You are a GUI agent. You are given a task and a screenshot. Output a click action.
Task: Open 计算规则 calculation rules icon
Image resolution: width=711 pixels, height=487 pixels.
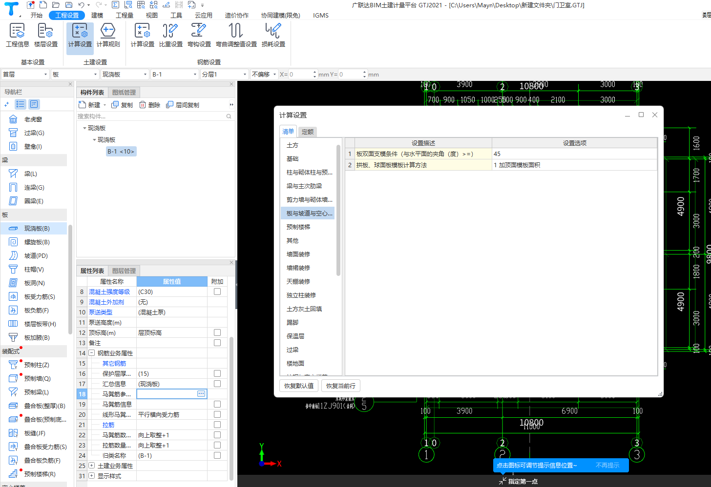[108, 35]
